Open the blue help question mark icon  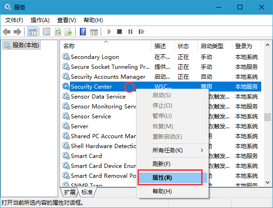(x=83, y=32)
